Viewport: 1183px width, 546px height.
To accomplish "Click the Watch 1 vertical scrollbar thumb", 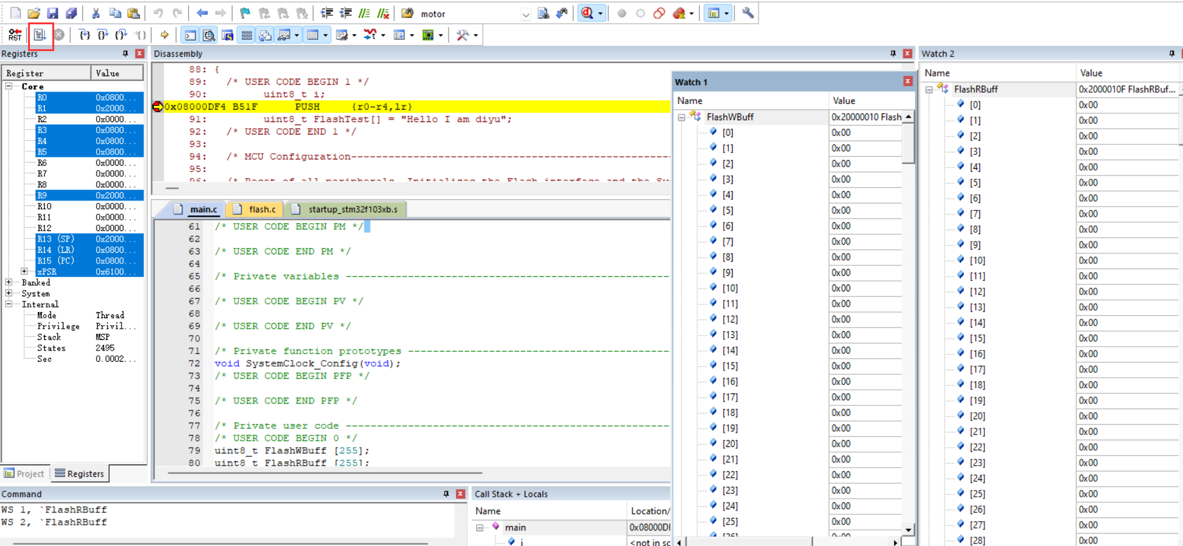I will (x=908, y=143).
